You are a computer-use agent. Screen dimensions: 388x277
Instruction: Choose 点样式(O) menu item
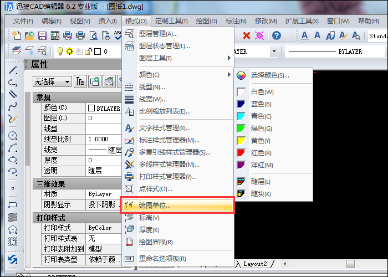(178, 189)
